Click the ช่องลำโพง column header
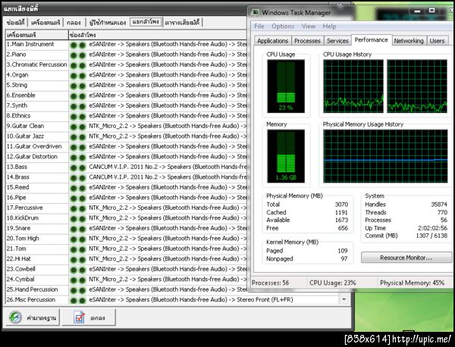The width and height of the screenshot is (455, 347). [158, 35]
